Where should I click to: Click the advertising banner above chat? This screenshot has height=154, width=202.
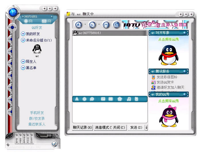coord(155,24)
